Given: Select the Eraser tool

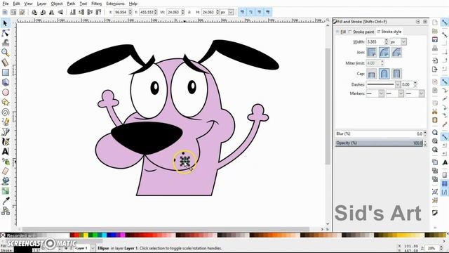Looking at the screenshot, I should coord(5,171).
